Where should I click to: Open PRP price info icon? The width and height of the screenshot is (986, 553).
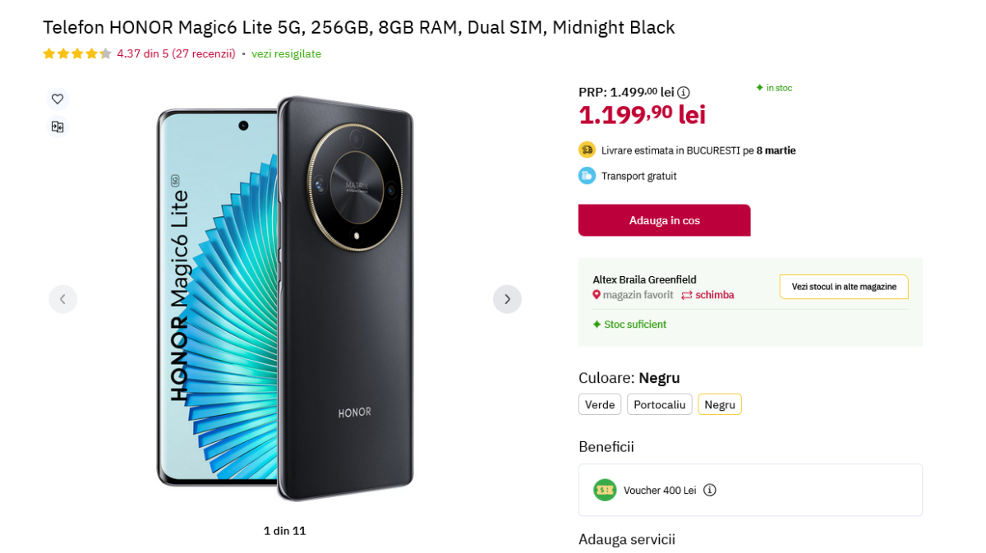[x=684, y=92]
